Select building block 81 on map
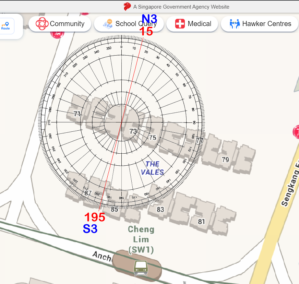 201,222
